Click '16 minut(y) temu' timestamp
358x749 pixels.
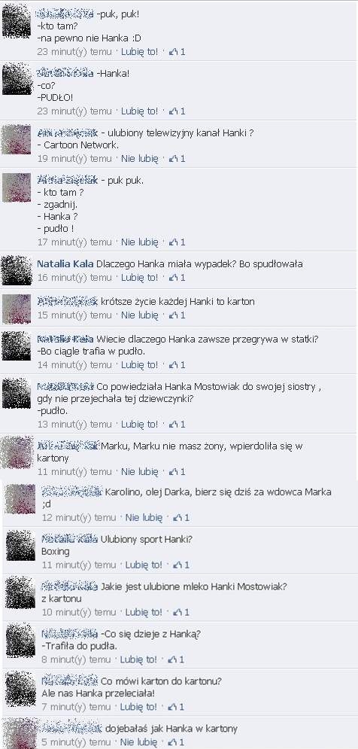pos(74,277)
